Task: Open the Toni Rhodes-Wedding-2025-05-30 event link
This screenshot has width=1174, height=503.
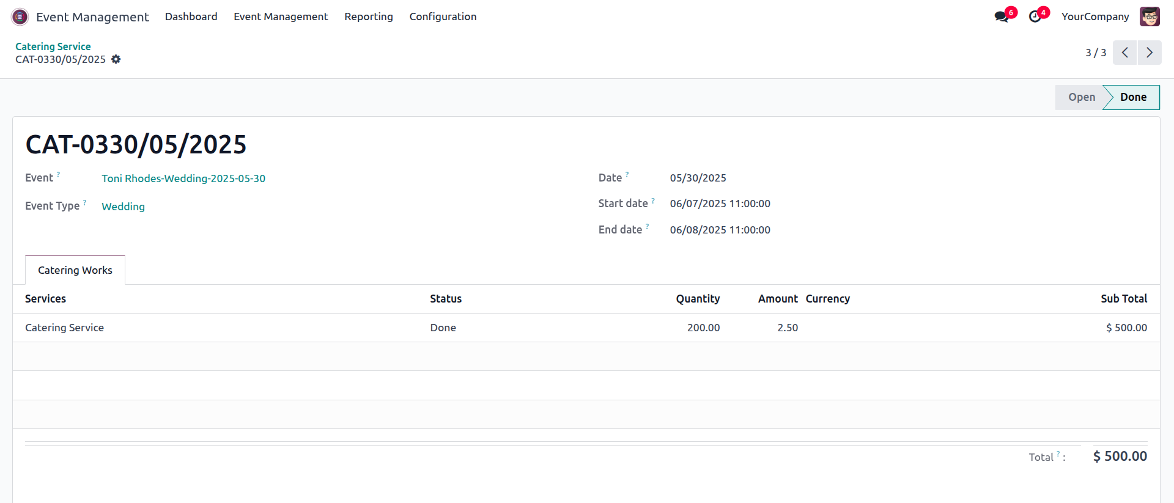Action: click(x=183, y=178)
